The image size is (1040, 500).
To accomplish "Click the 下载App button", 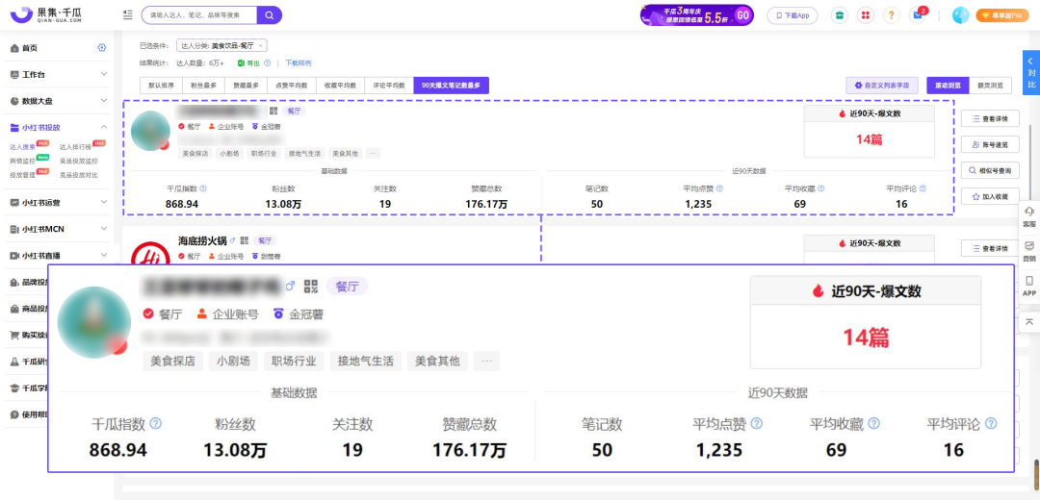I will [x=793, y=15].
